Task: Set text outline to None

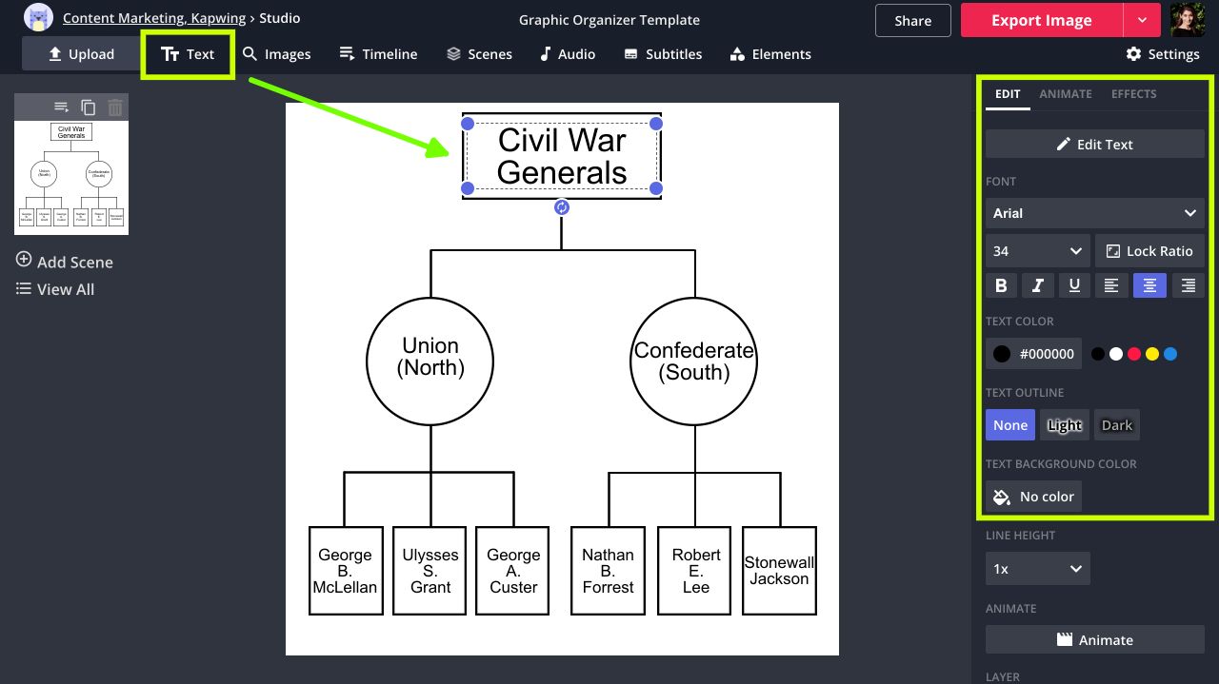Action: [1009, 425]
